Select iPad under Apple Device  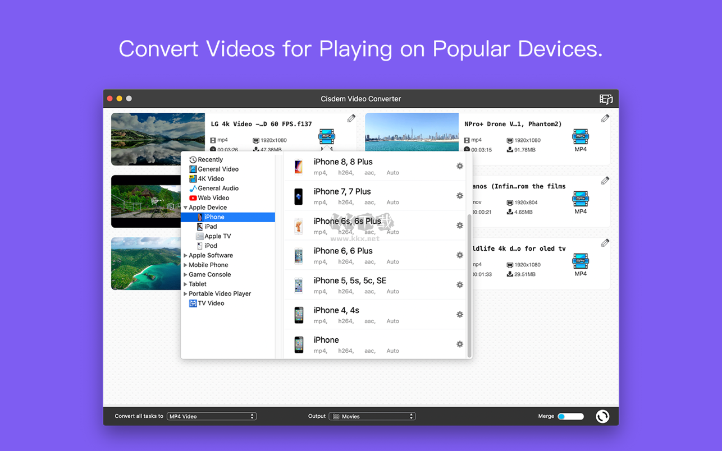coord(211,227)
